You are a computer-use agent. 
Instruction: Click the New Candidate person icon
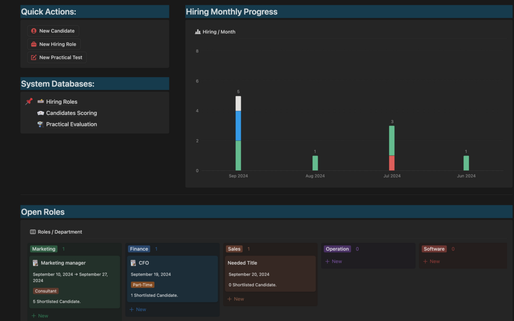[33, 31]
